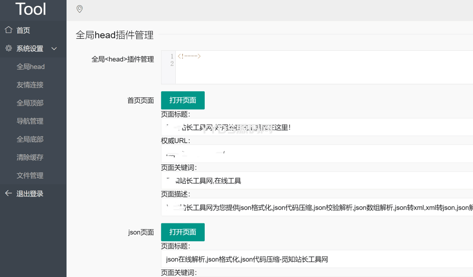This screenshot has height=277, width=473.
Task: Open the 全局head menu item
Action: click(x=30, y=67)
